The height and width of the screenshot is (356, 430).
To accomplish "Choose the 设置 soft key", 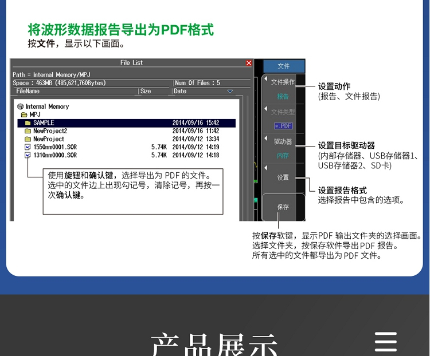I will tap(283, 177).
